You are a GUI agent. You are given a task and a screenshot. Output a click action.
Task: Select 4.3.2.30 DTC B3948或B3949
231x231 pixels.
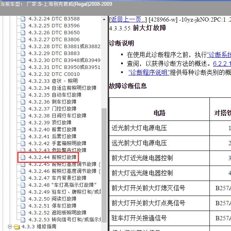pos(64,60)
